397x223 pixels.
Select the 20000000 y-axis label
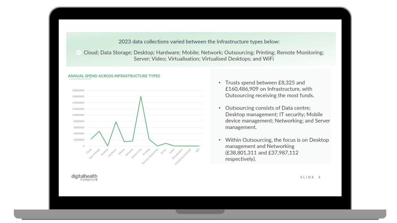pyautogui.click(x=79, y=140)
